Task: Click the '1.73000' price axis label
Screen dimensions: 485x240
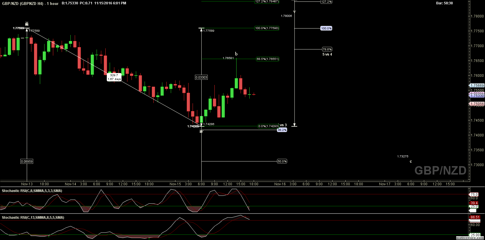Action: 477,165
